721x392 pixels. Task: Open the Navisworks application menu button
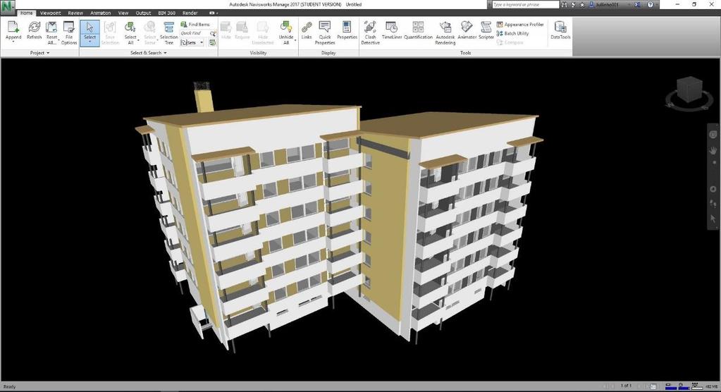(x=8, y=7)
